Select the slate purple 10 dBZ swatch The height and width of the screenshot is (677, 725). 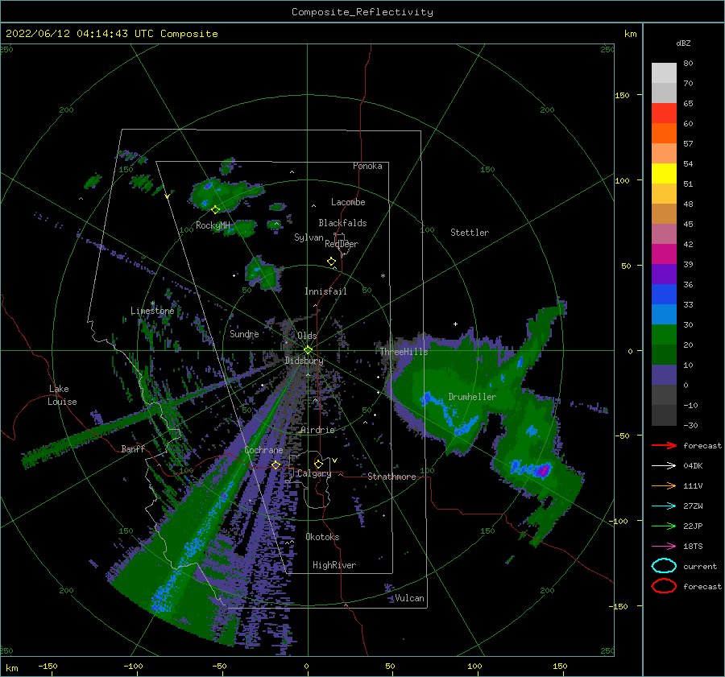[x=664, y=374]
